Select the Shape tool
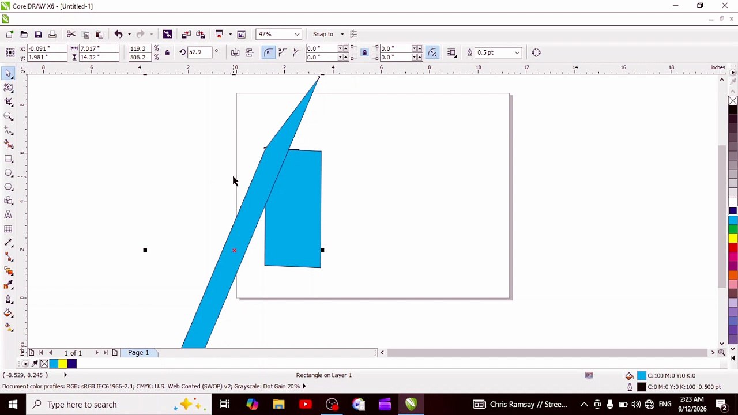The height and width of the screenshot is (415, 738). tap(9, 88)
